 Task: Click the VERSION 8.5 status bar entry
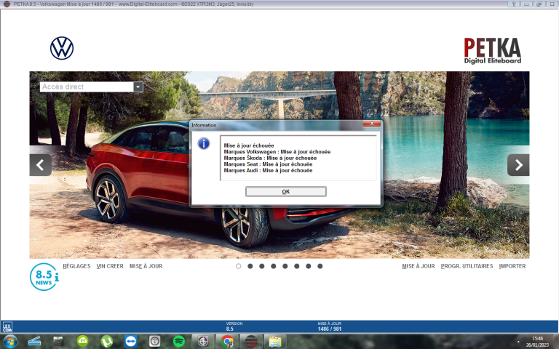234,326
